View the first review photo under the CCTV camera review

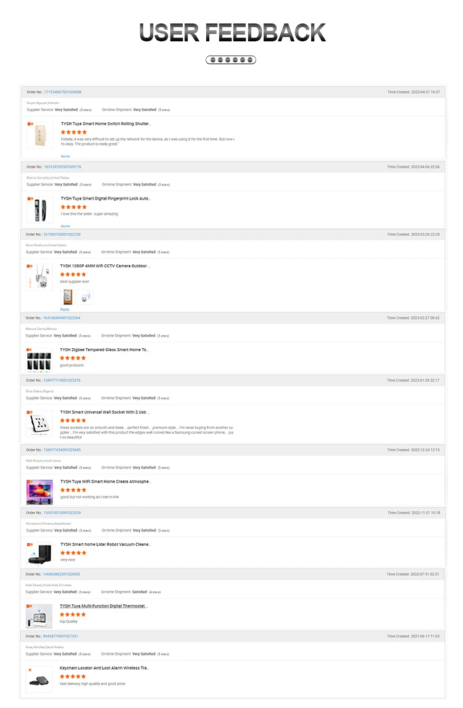69,297
